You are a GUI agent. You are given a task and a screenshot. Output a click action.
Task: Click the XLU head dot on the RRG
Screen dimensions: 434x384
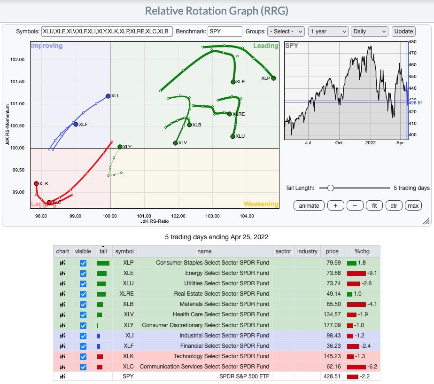[x=233, y=136]
